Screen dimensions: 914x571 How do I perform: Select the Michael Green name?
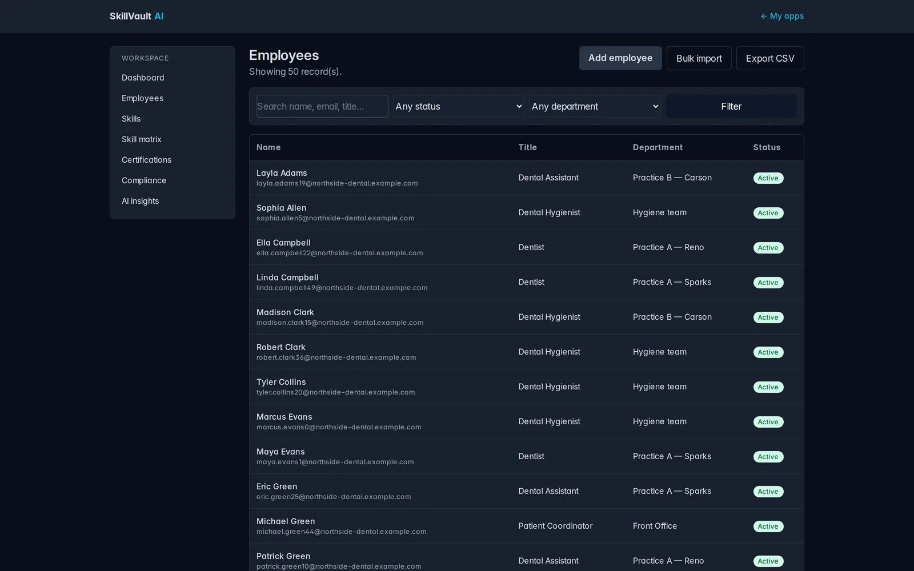286,521
